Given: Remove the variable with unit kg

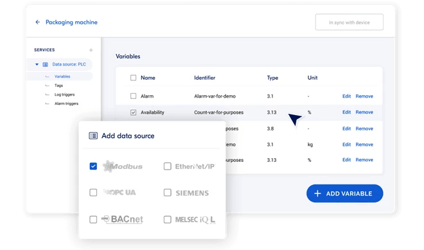Looking at the screenshot, I should 364,145.
